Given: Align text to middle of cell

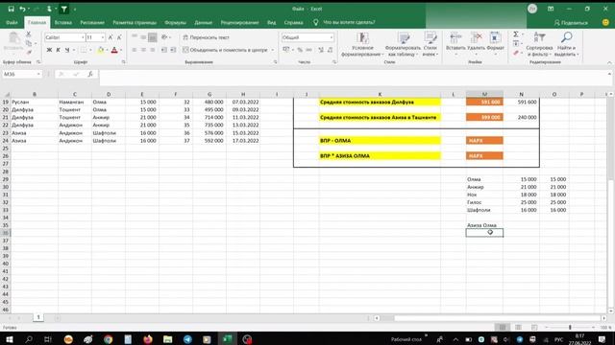Looking at the screenshot, I should click(x=143, y=37).
